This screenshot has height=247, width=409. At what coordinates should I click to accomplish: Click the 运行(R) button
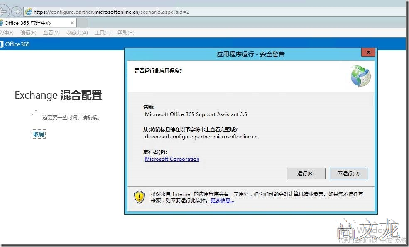pyautogui.click(x=306, y=174)
